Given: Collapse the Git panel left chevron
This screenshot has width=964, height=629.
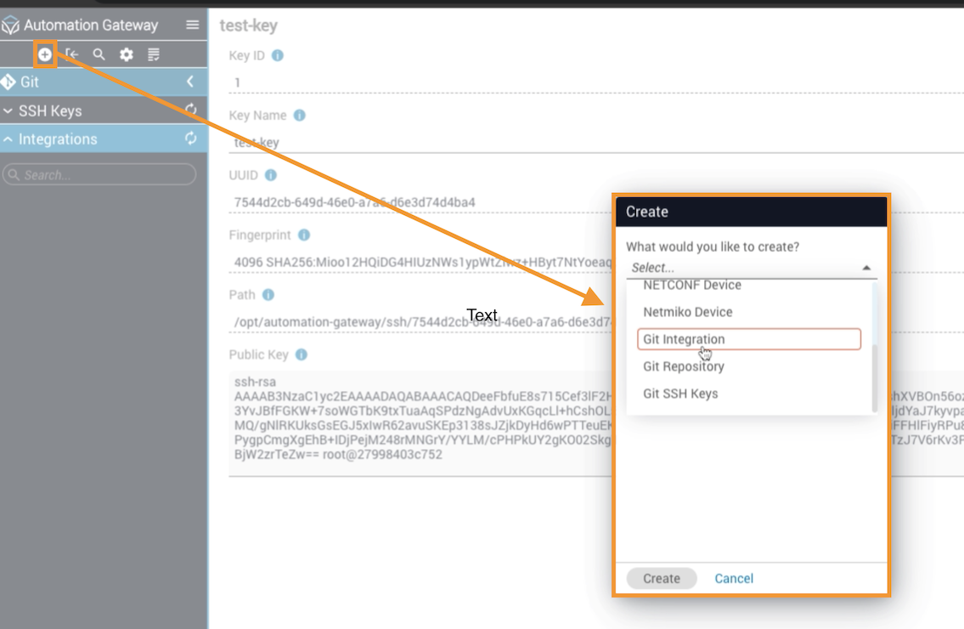Looking at the screenshot, I should (190, 82).
